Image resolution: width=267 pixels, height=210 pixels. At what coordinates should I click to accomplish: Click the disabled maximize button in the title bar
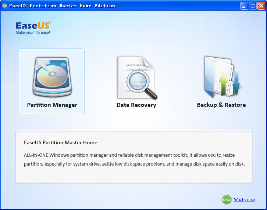253,6
